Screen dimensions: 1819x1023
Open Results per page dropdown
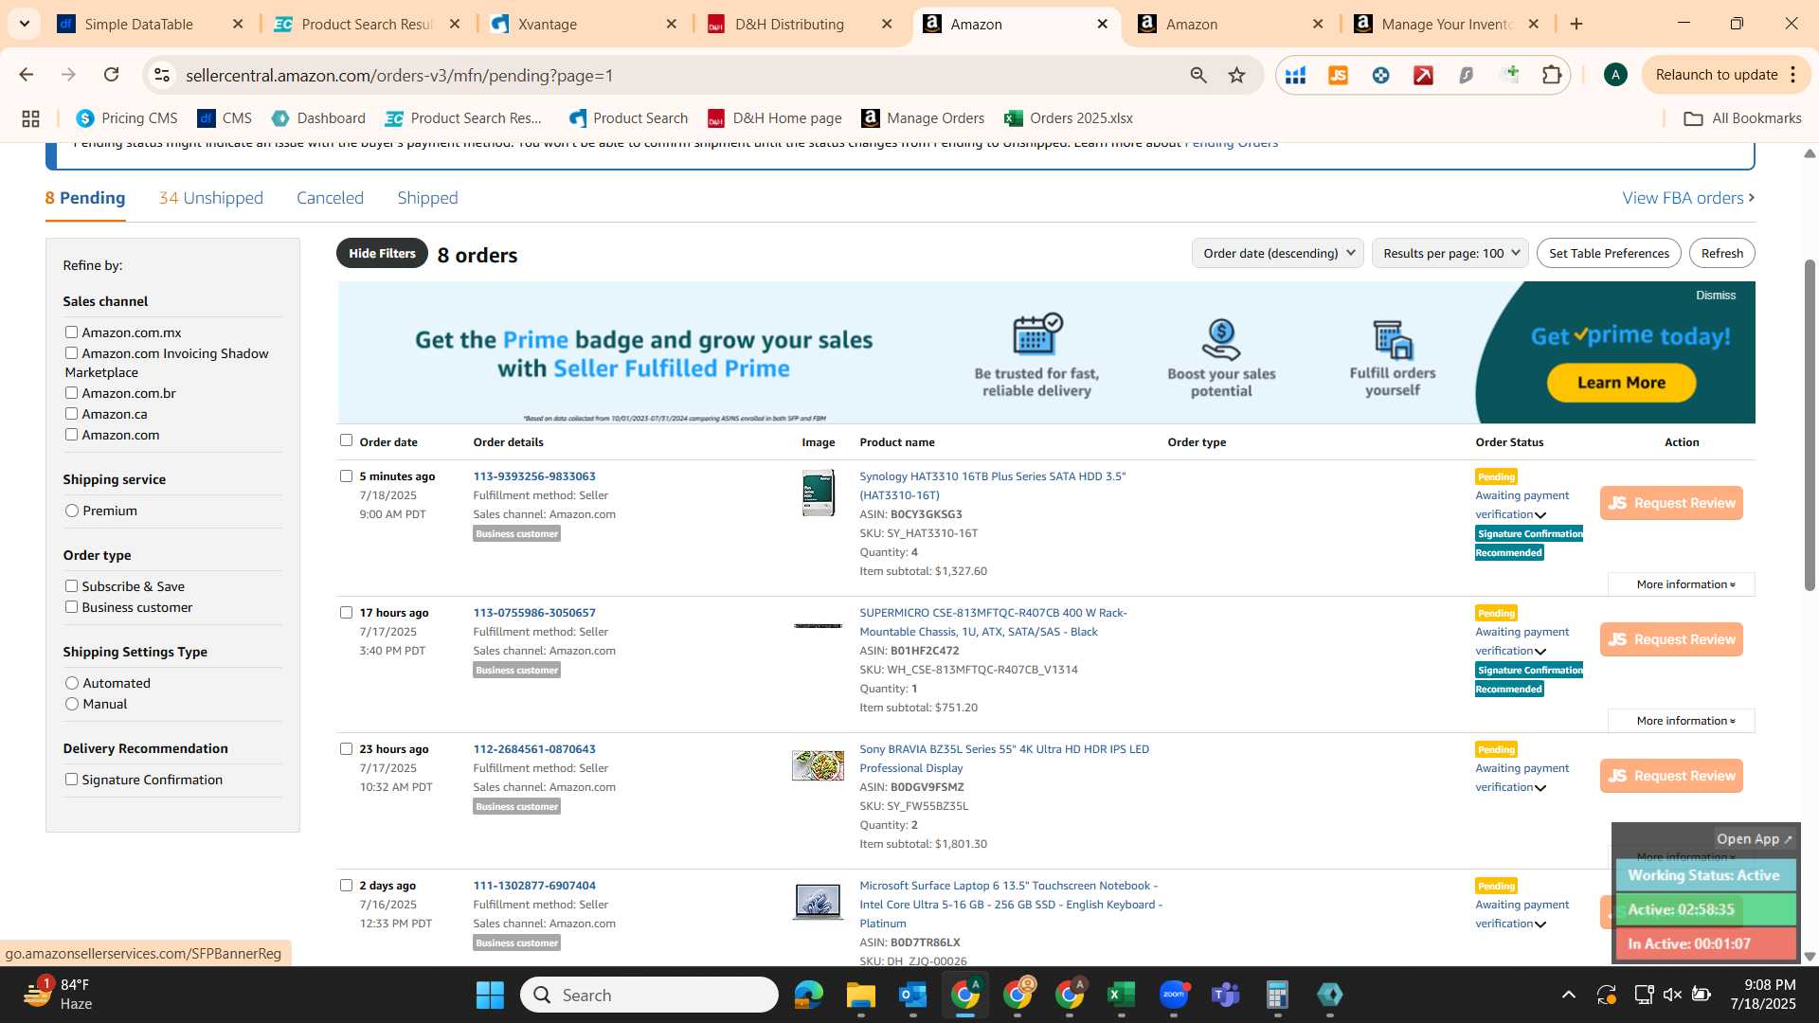tap(1450, 253)
